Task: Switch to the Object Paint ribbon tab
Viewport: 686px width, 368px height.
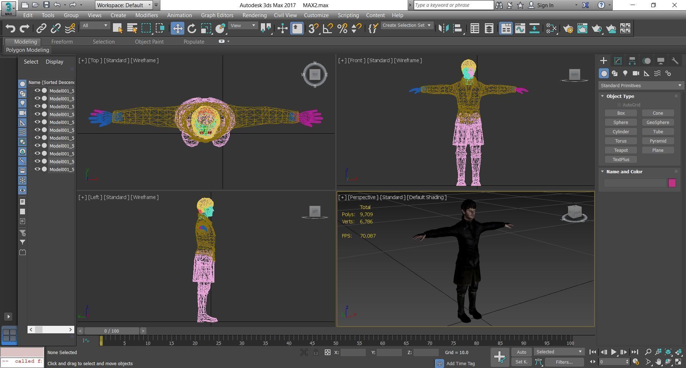Action: pos(149,42)
